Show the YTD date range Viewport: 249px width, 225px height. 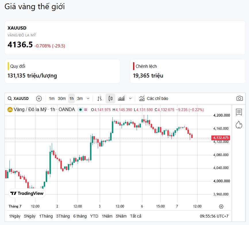click(94, 216)
